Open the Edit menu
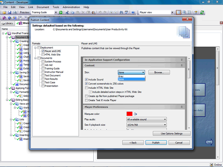The image size is (223, 167). (13, 7)
